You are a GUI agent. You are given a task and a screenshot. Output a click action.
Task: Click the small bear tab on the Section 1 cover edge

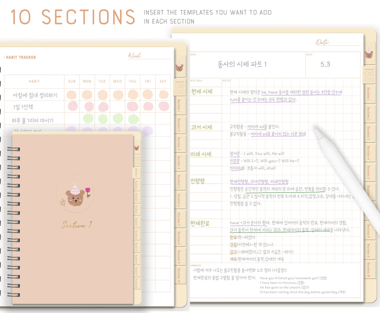click(136, 147)
